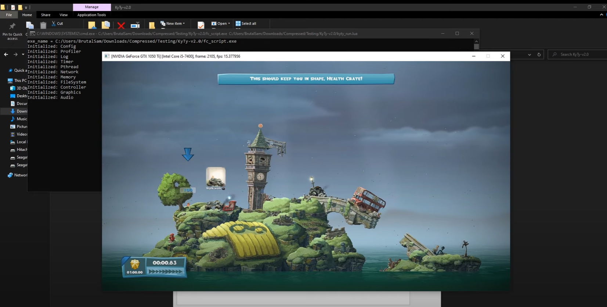Switch to the View ribbon tab
Screen dimensions: 607x307
64,15
